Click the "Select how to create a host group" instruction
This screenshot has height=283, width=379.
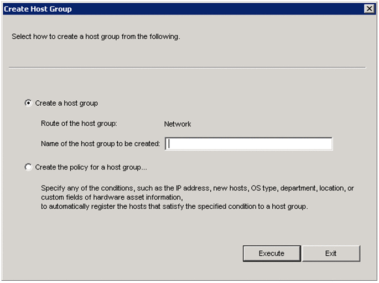[96, 37]
